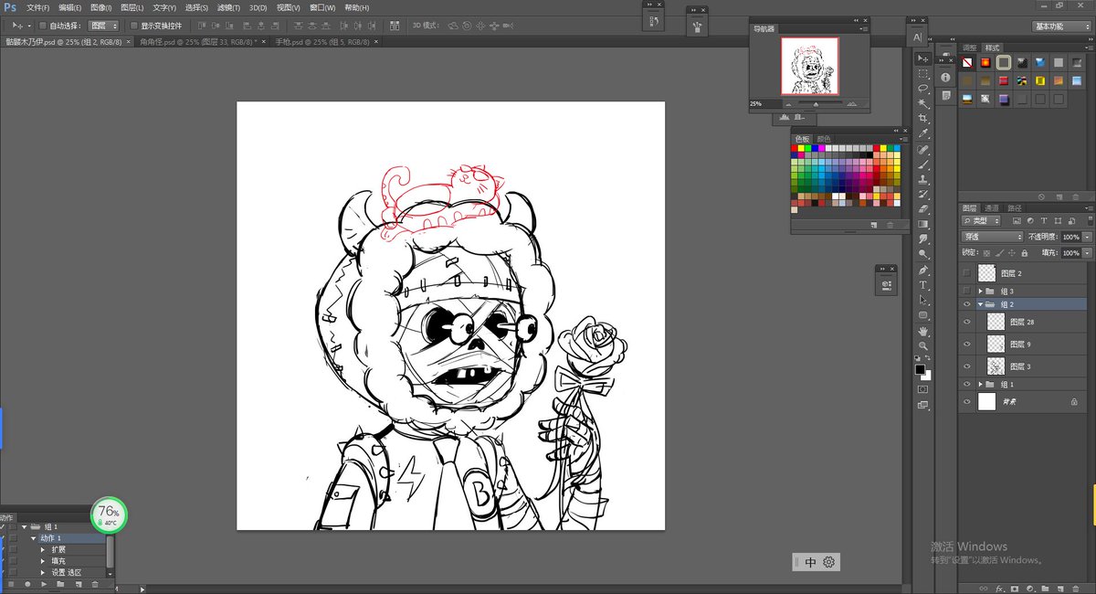Open the blend mode 穿透 dropdown
The image size is (1096, 594).
(993, 237)
